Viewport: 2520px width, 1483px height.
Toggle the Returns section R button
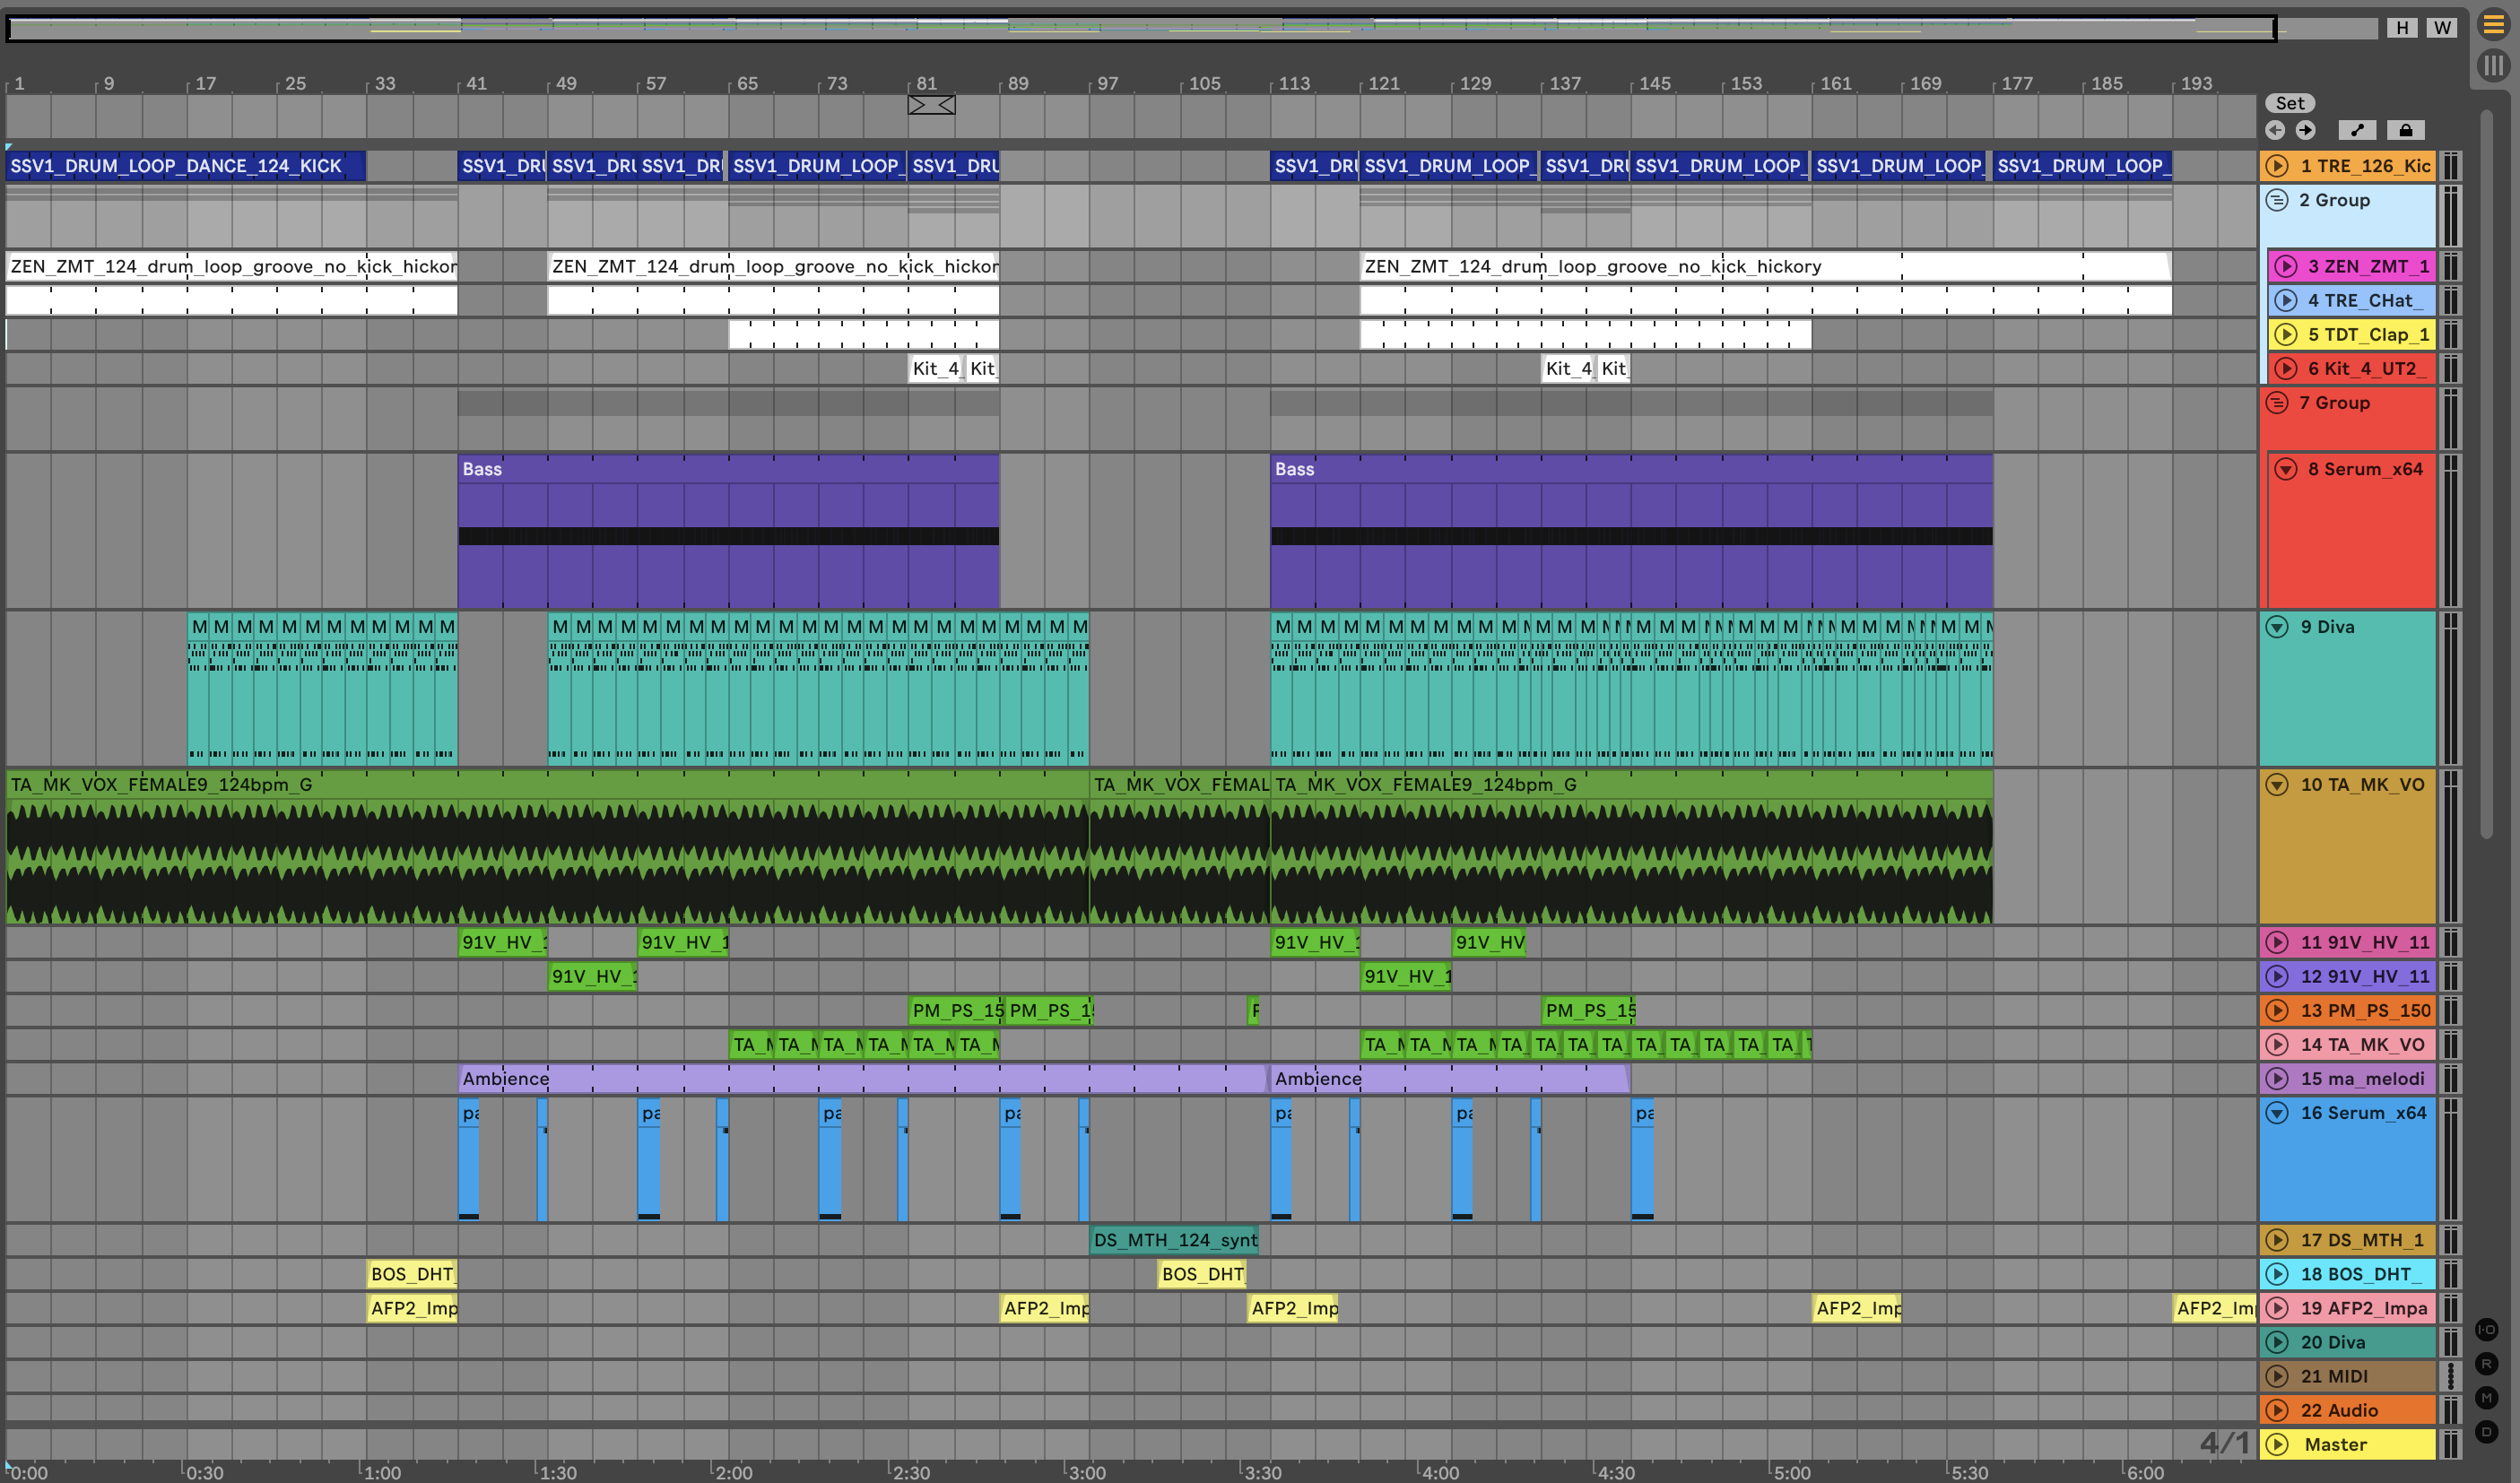coord(2487,1363)
